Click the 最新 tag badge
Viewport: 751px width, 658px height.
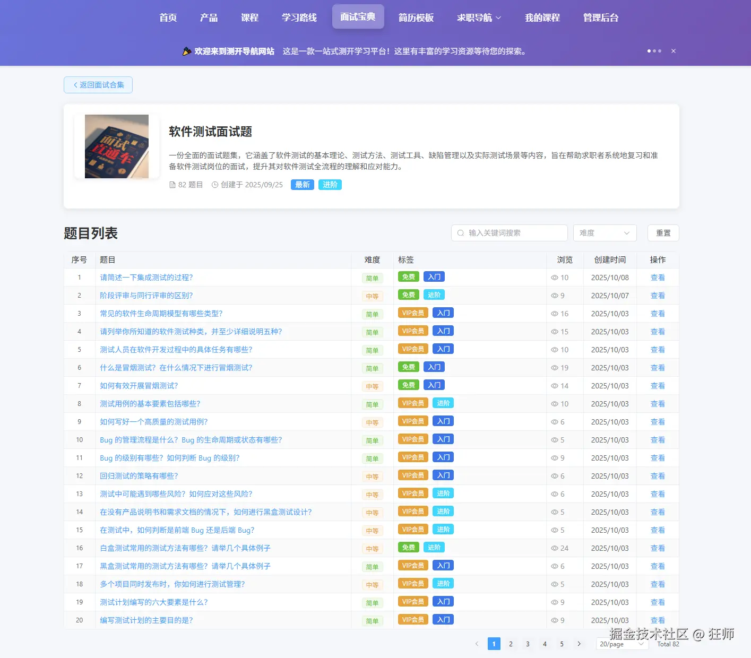coord(303,185)
